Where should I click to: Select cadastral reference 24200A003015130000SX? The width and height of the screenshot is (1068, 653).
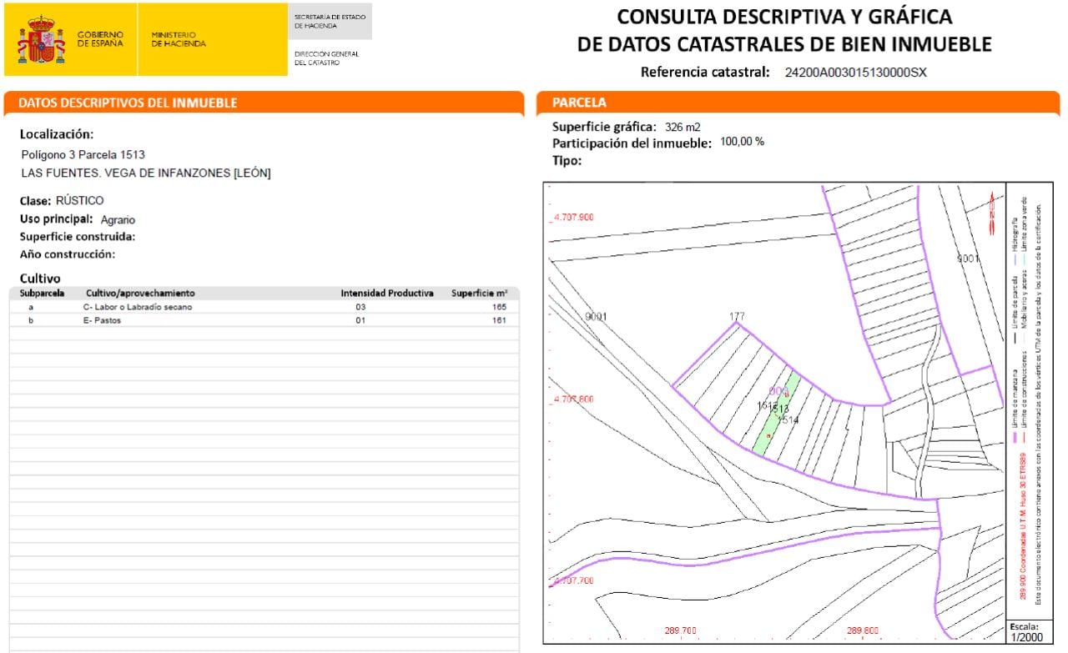(856, 73)
